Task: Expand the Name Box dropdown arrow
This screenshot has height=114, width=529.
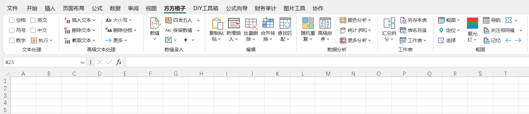Action: pyautogui.click(x=83, y=62)
